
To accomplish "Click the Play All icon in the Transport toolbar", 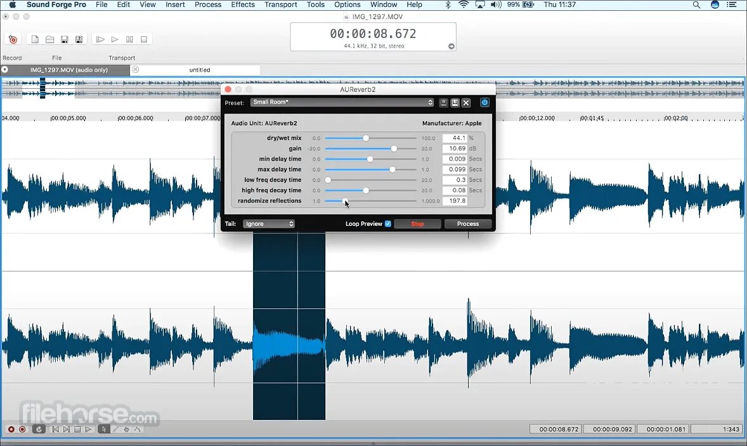I will coord(100,39).
